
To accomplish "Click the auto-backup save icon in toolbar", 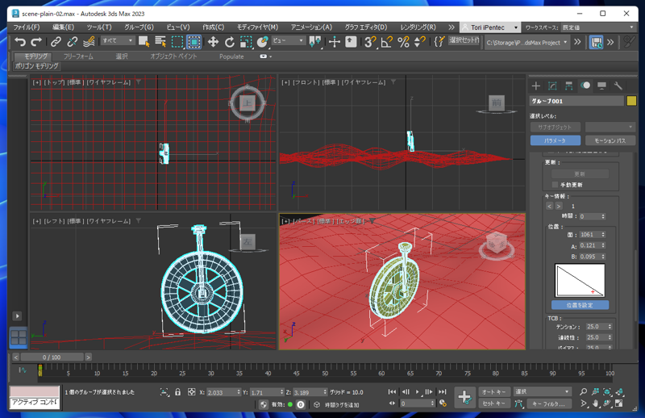I will pos(596,42).
